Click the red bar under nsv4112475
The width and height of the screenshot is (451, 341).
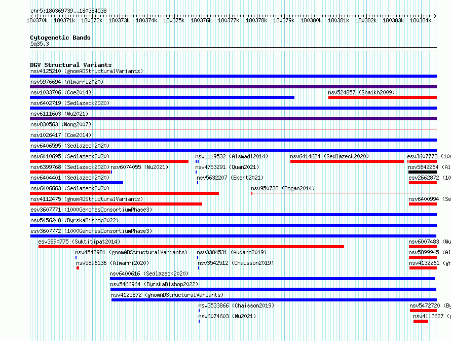(x=116, y=204)
